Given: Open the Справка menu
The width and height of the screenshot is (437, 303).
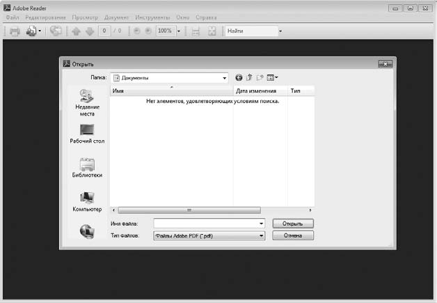Looking at the screenshot, I should 206,17.
